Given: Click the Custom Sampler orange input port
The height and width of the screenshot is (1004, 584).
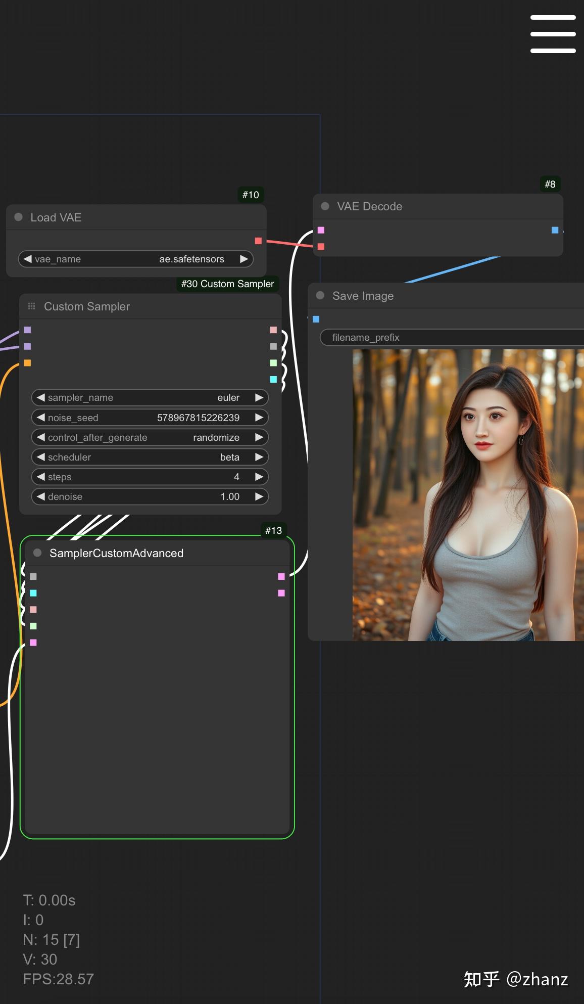Looking at the screenshot, I should [28, 363].
